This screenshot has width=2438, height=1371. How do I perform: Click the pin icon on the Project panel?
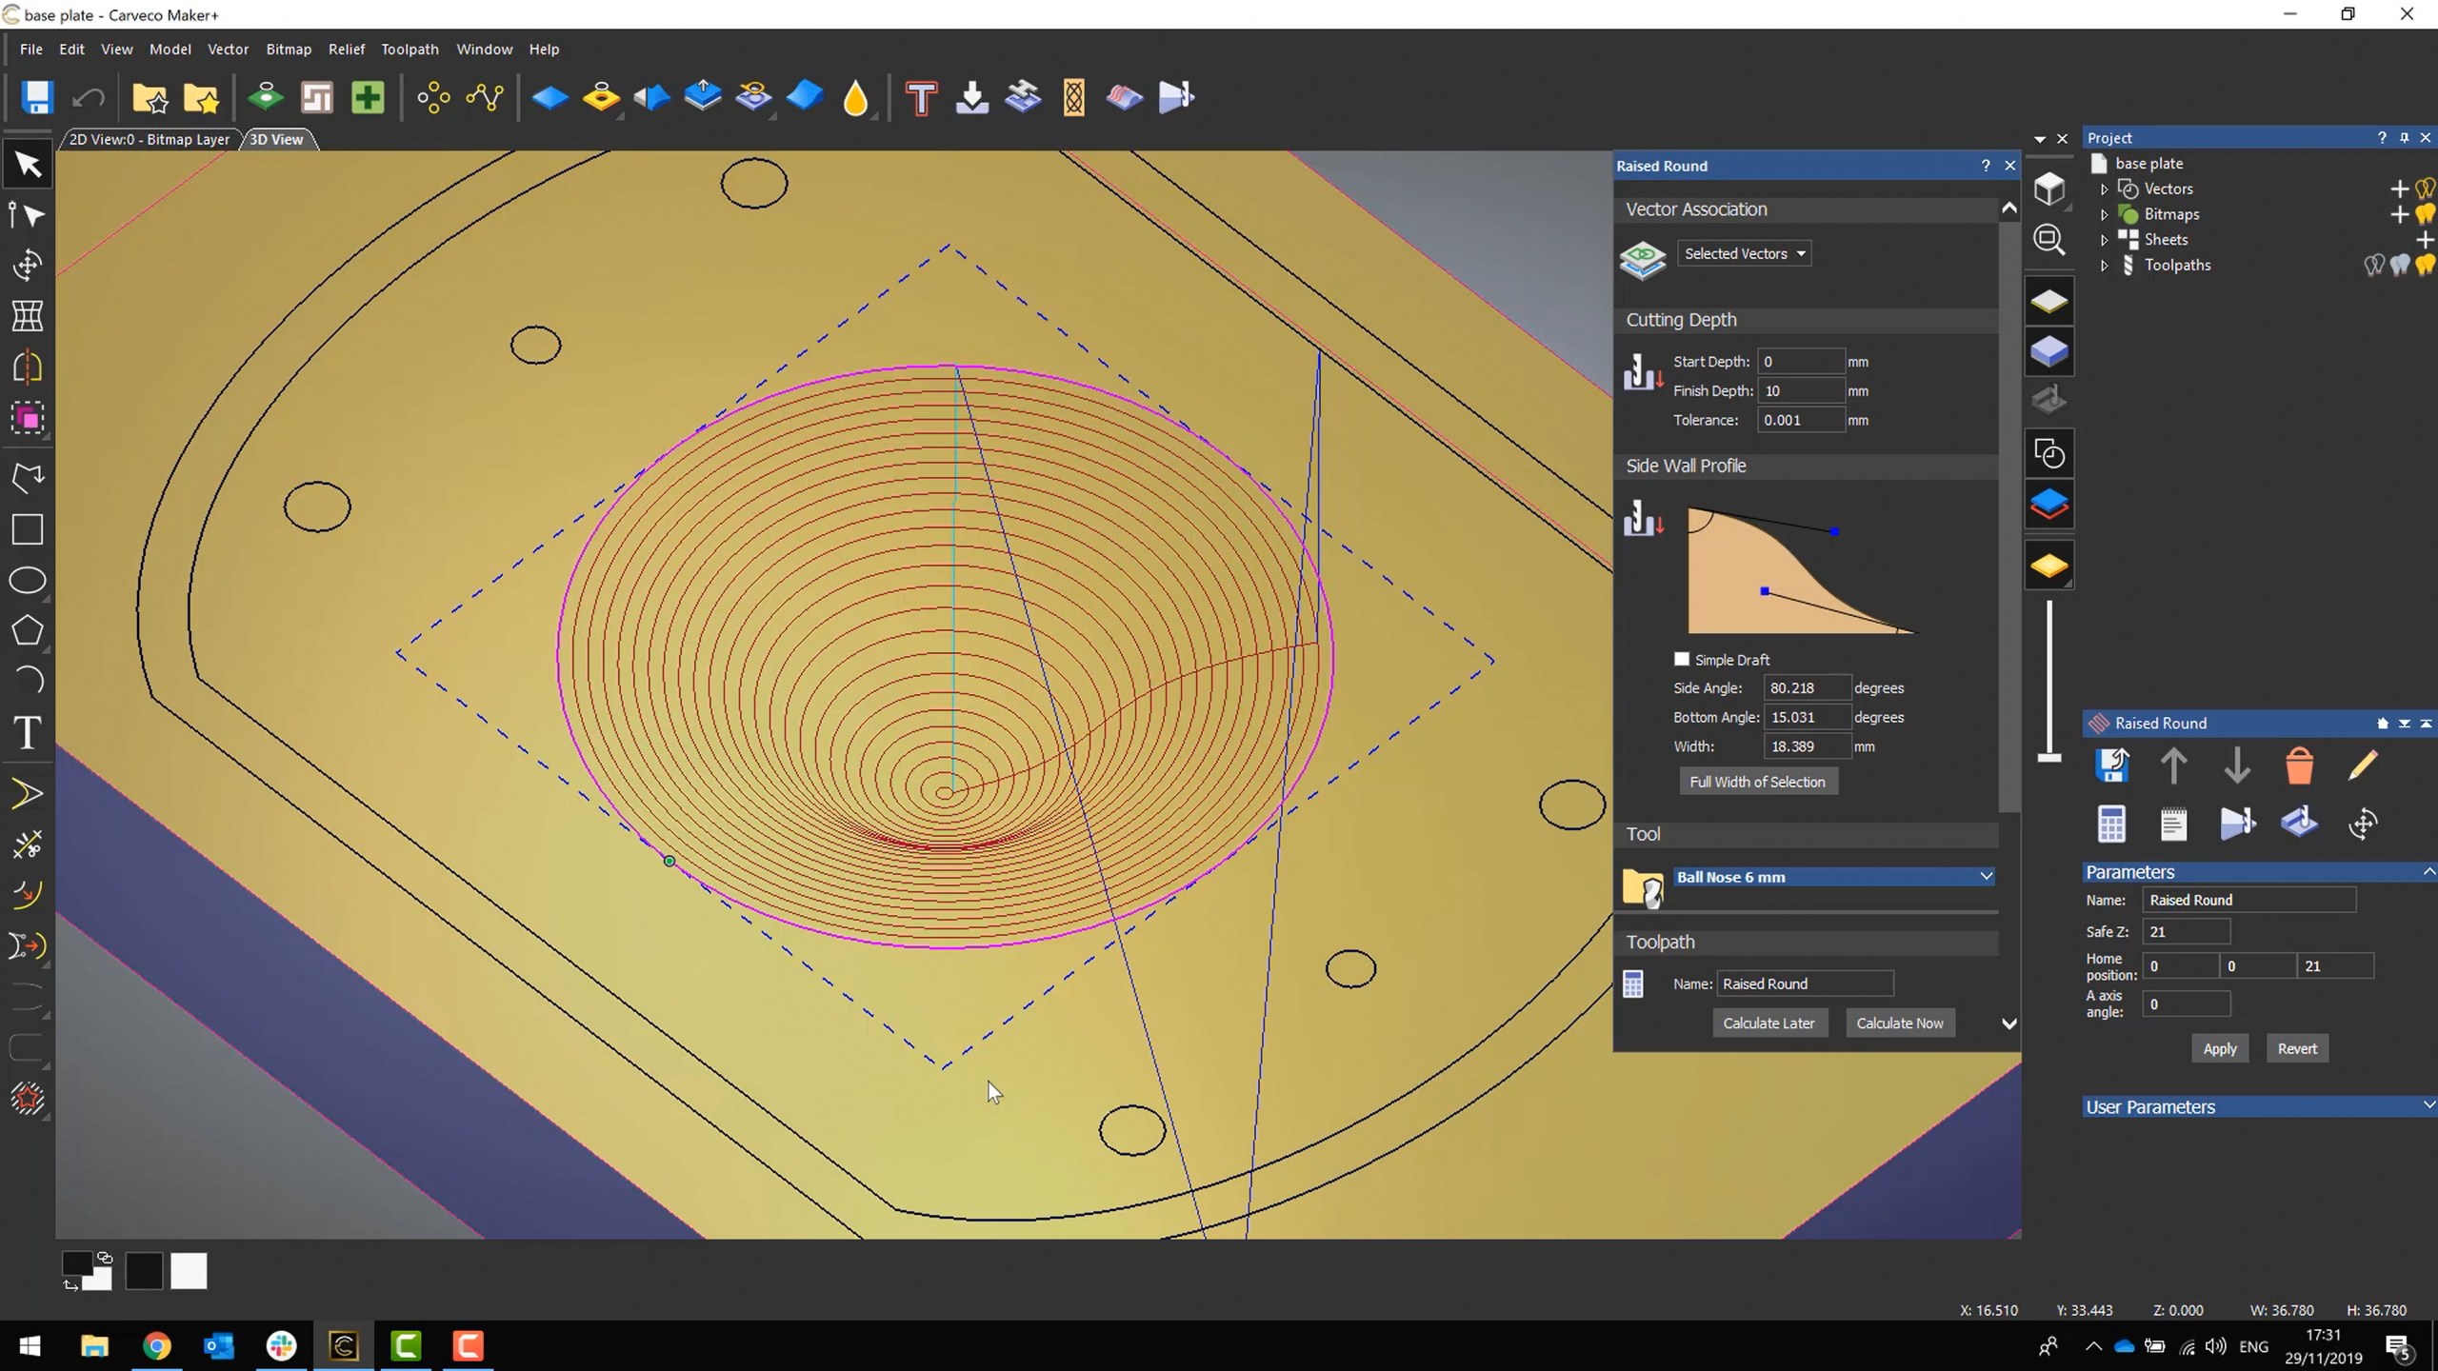point(2404,137)
